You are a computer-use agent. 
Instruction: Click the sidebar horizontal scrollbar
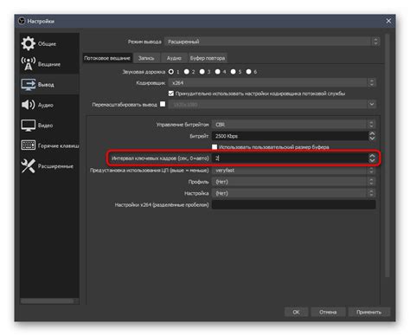(48, 301)
